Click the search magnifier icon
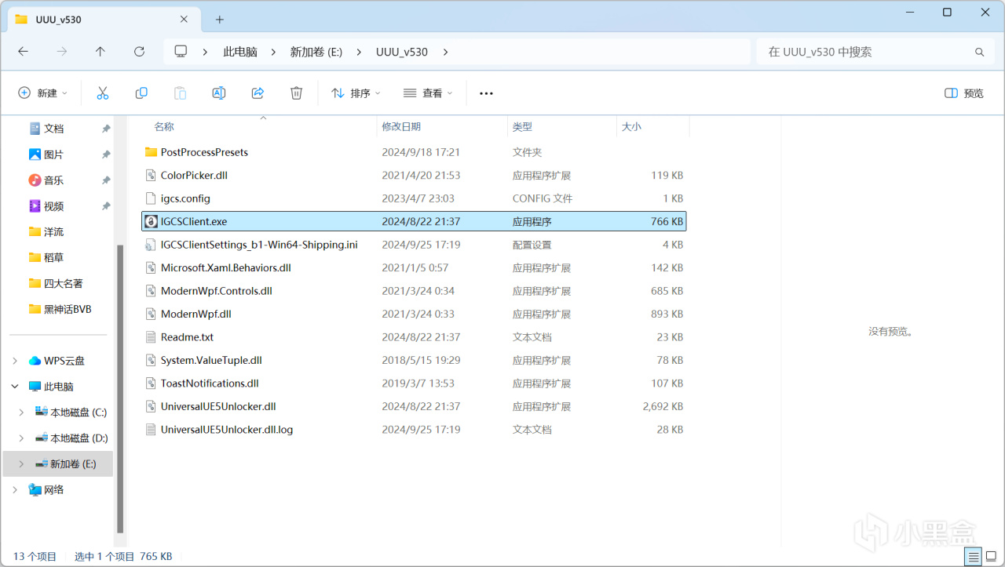1005x567 pixels. pos(979,52)
